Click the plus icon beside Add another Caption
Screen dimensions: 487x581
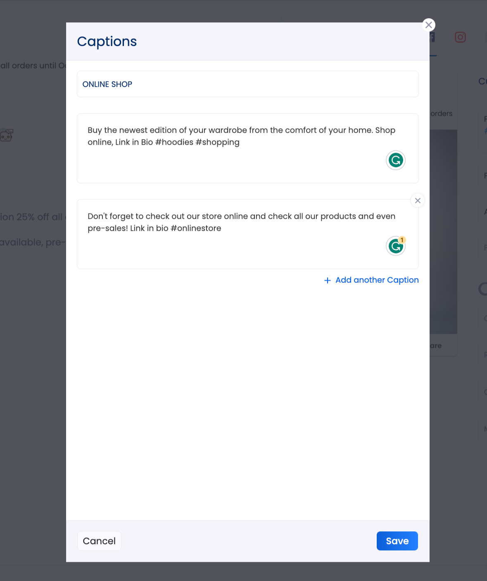[328, 281]
